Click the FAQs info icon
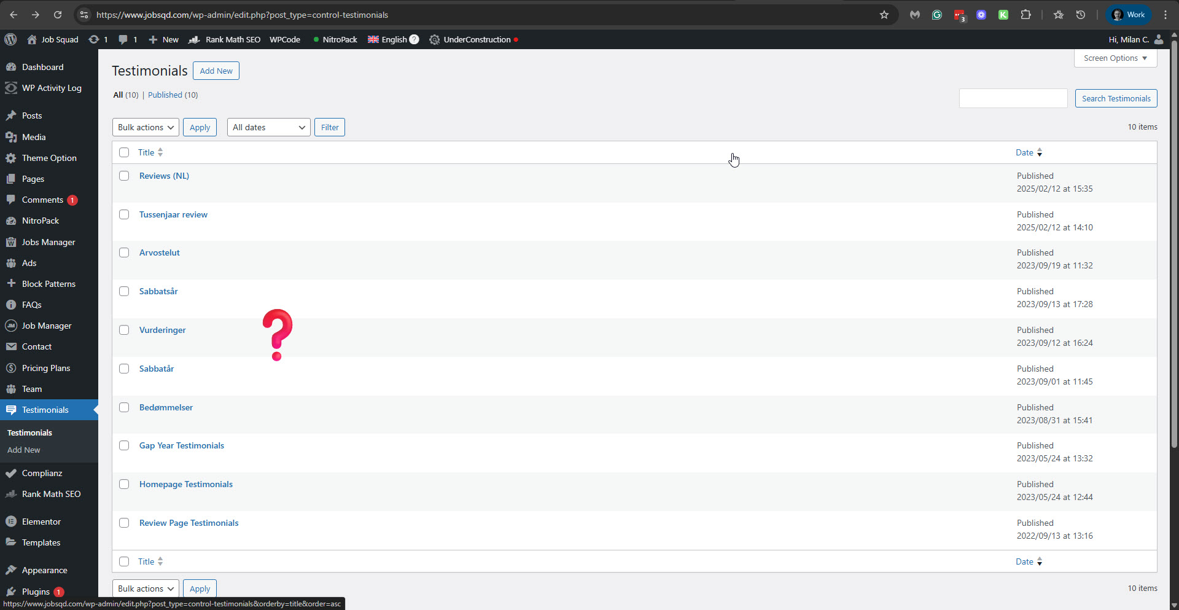 pyautogui.click(x=11, y=305)
